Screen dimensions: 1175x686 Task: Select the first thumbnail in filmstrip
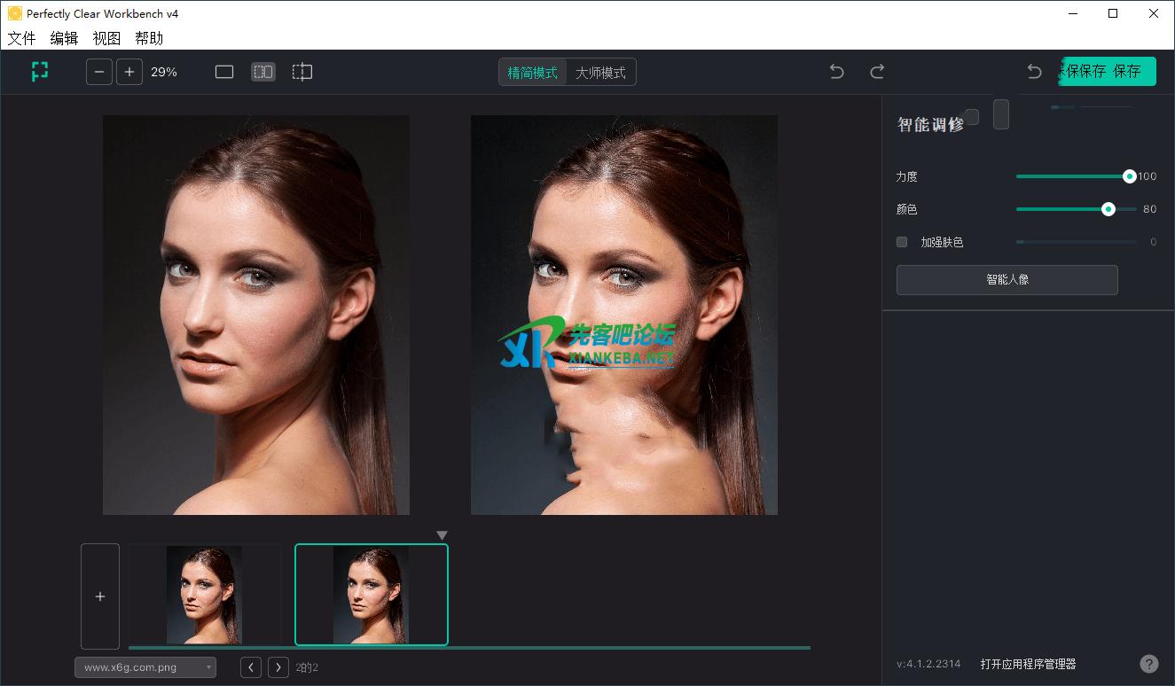[x=204, y=595]
